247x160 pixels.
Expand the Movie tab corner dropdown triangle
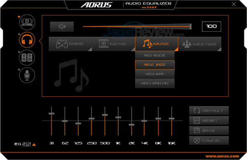click(x=133, y=49)
